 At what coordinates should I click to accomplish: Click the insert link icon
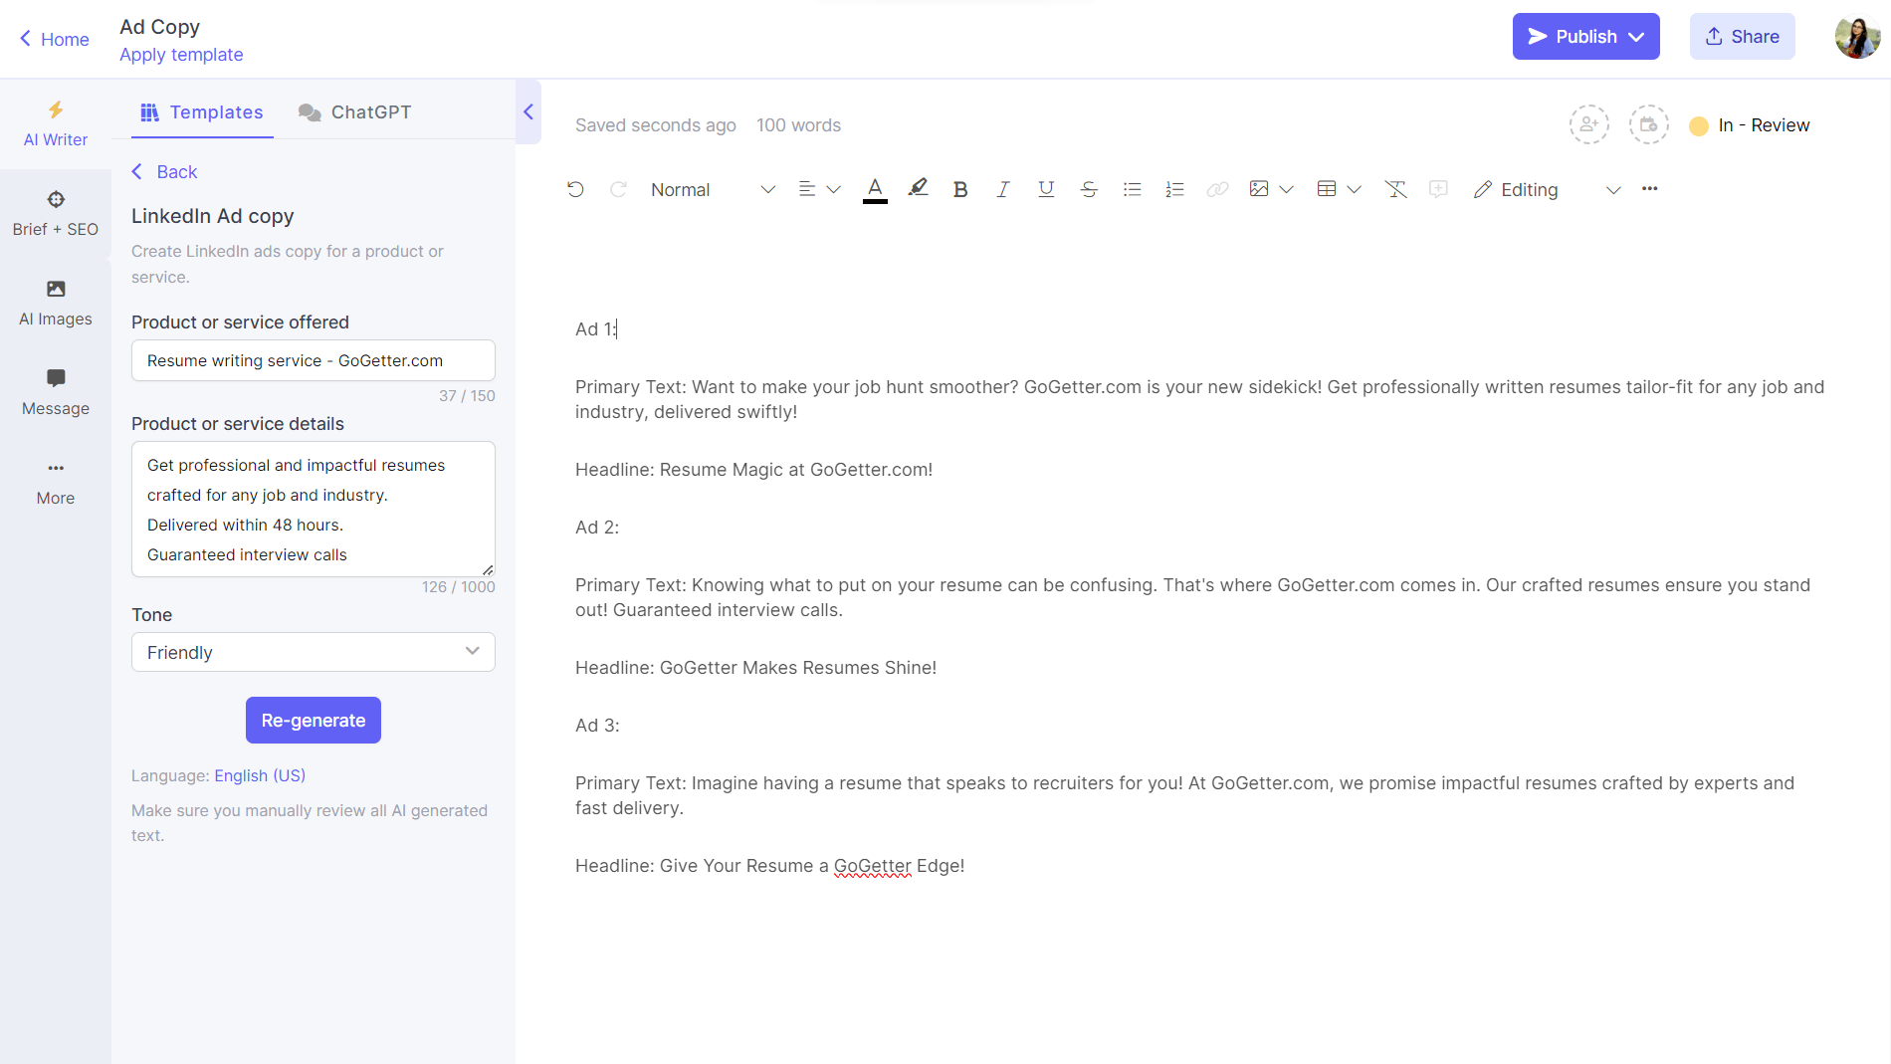[1217, 189]
